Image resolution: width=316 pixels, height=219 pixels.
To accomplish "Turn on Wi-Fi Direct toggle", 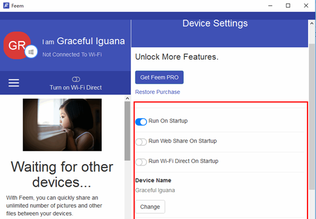I will pyautogui.click(x=76, y=79).
